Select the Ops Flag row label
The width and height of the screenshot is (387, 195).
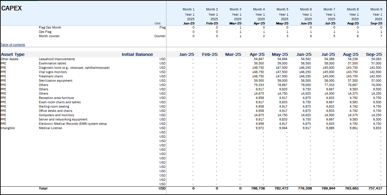coord(45,32)
